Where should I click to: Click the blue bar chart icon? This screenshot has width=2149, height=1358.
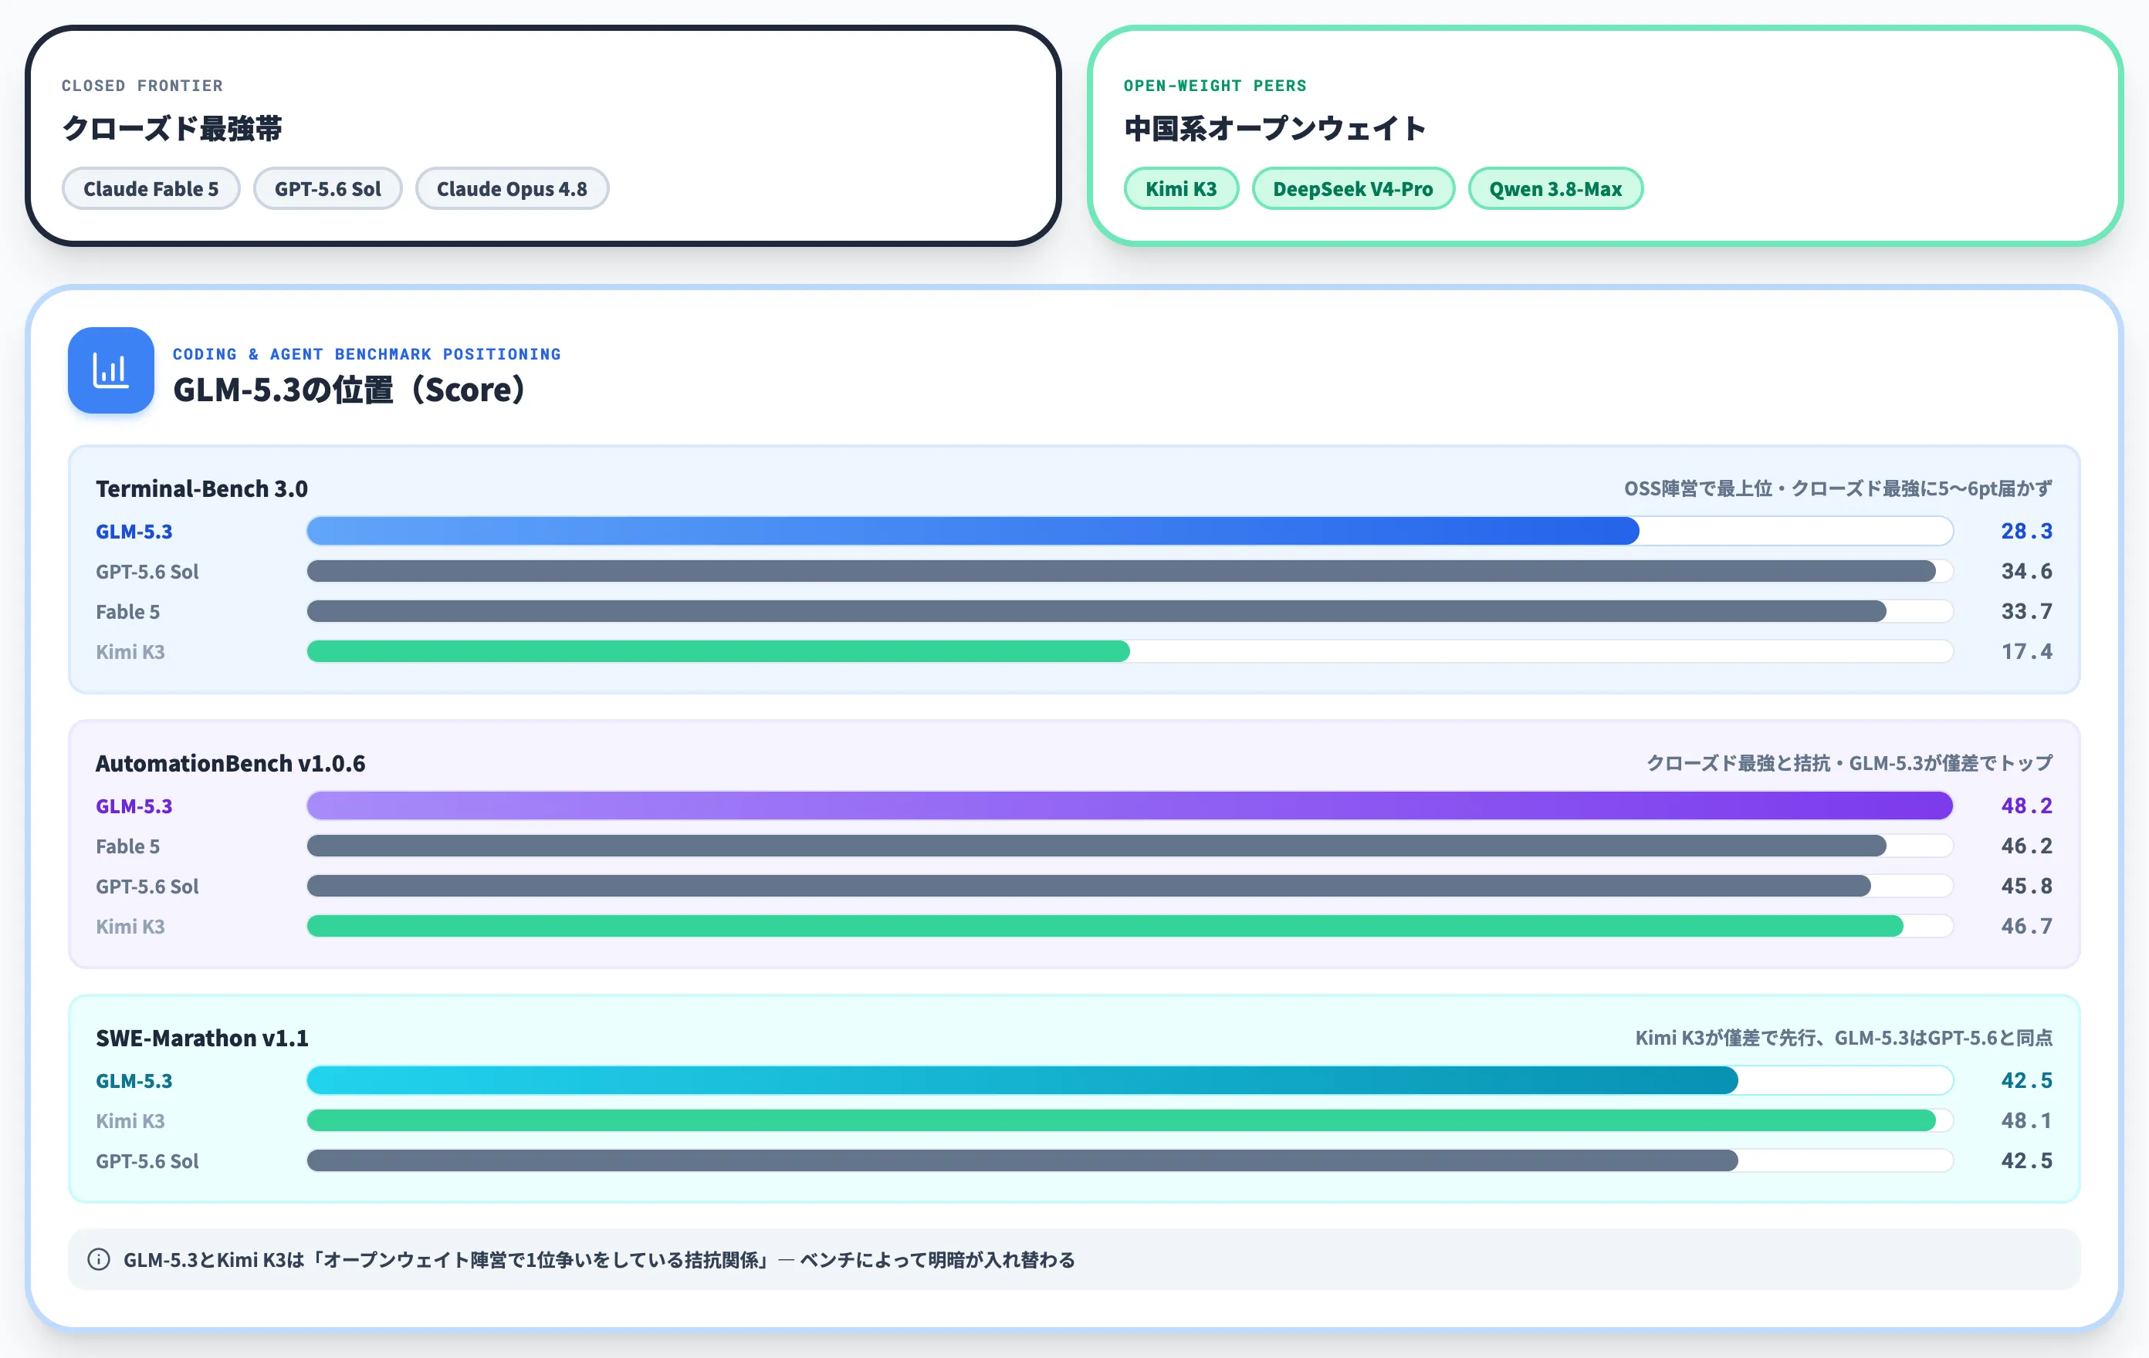[x=110, y=370]
